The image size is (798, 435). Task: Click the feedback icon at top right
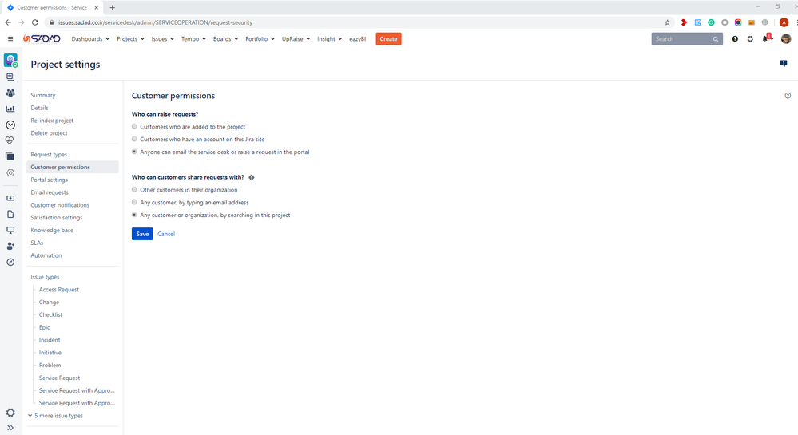point(784,63)
